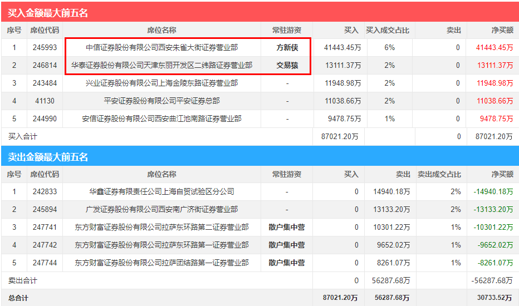Click sell amount 14940.18万

[391, 192]
